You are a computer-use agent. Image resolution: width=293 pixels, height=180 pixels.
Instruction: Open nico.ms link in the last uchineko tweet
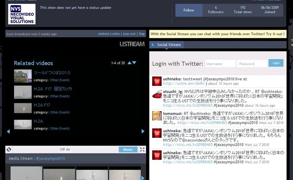pos(188,162)
